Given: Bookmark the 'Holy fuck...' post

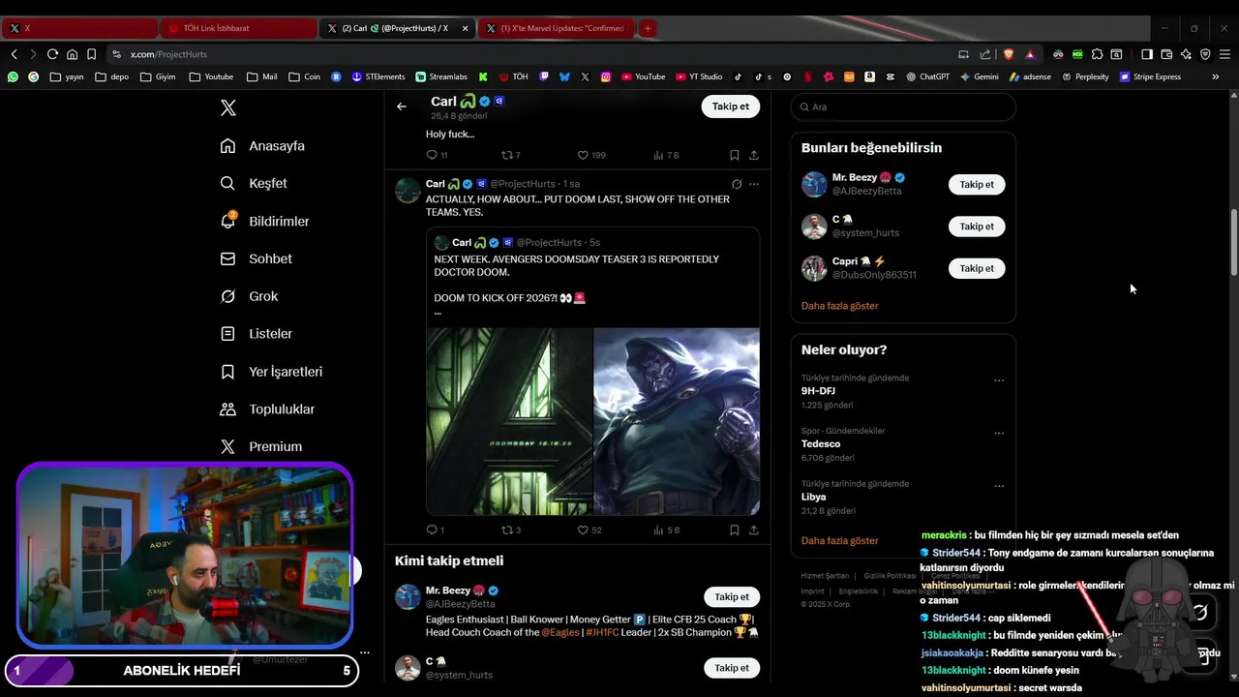Looking at the screenshot, I should (x=735, y=155).
